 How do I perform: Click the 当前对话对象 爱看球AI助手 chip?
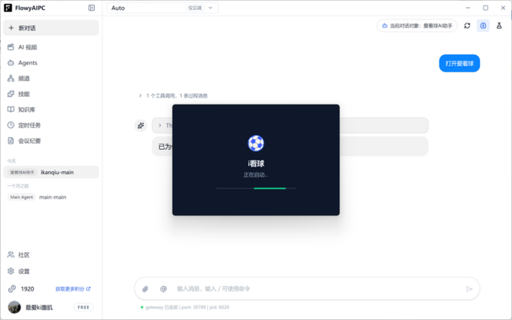tap(417, 26)
